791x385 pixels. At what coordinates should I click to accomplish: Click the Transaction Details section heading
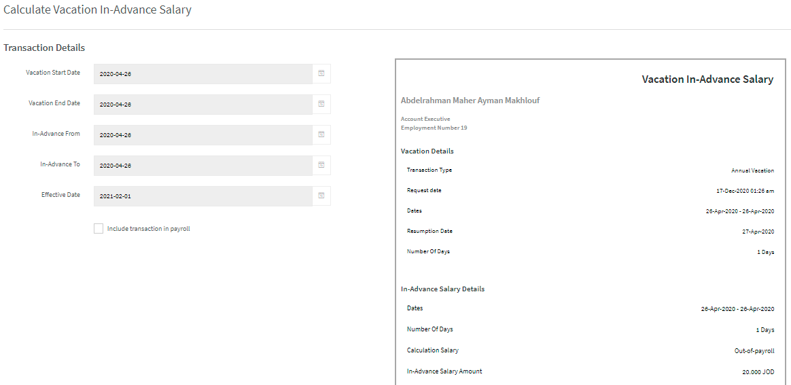click(x=44, y=48)
